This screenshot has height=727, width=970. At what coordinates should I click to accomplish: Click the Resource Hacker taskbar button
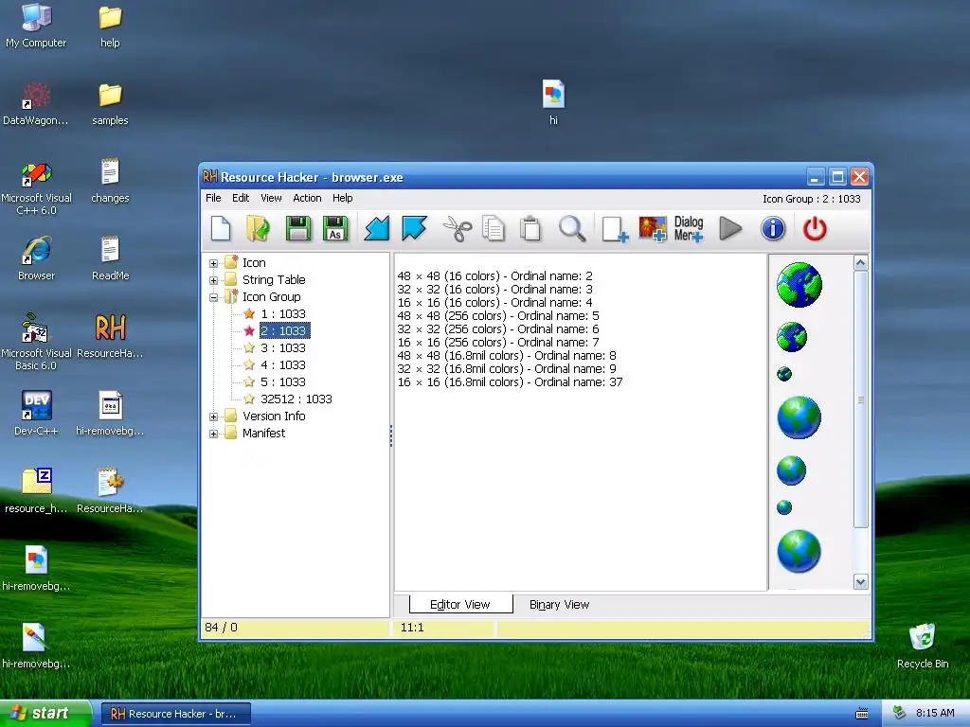coord(175,714)
